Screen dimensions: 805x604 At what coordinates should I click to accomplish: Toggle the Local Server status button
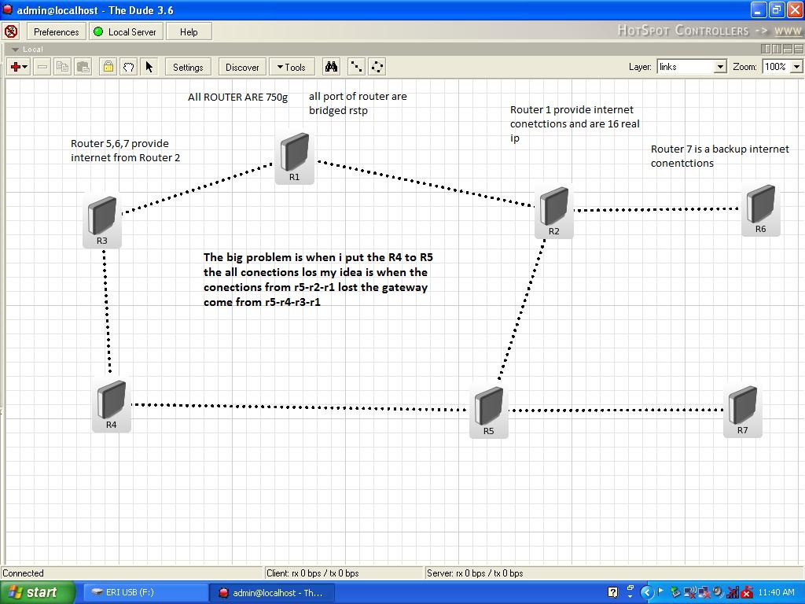pyautogui.click(x=126, y=31)
